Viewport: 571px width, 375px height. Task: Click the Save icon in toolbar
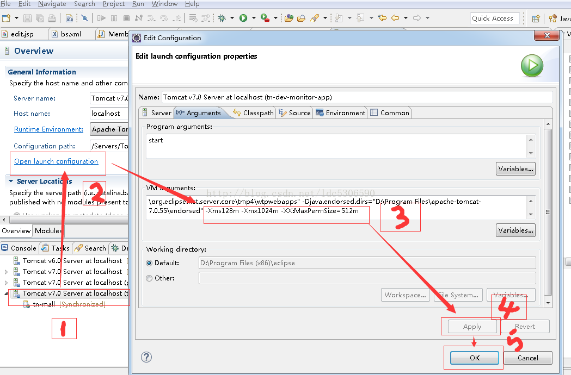(27, 18)
